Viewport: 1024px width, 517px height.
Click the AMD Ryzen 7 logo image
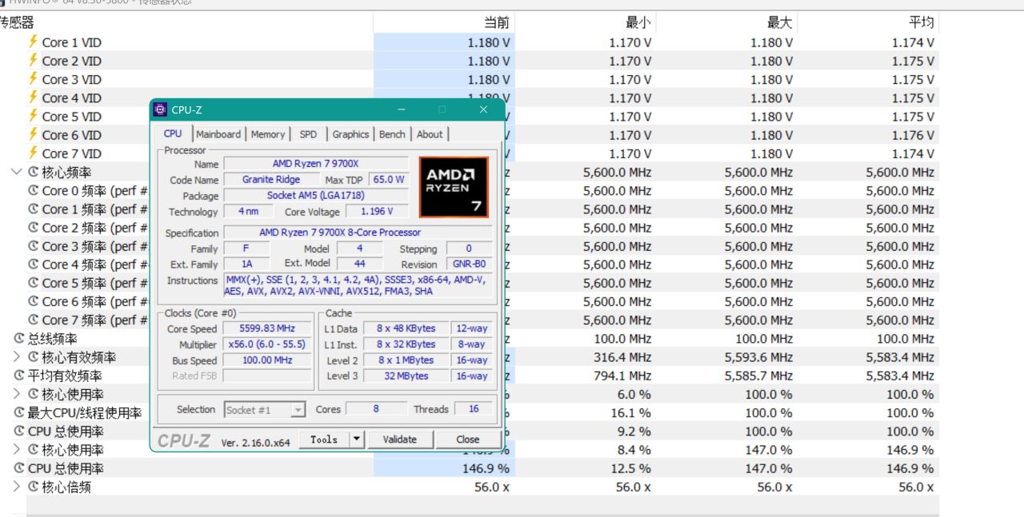[x=453, y=187]
